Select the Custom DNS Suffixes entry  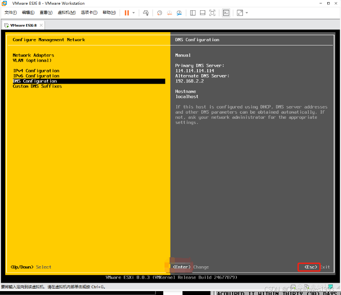tap(37, 87)
